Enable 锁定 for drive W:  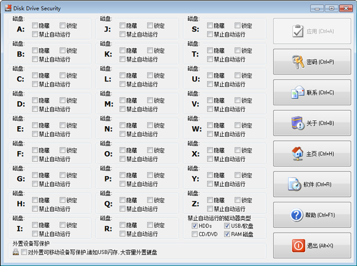coord(237,125)
